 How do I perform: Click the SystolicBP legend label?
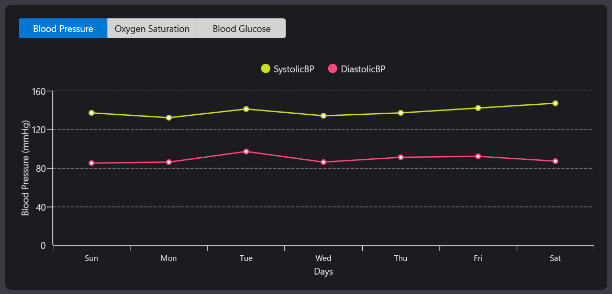(294, 69)
